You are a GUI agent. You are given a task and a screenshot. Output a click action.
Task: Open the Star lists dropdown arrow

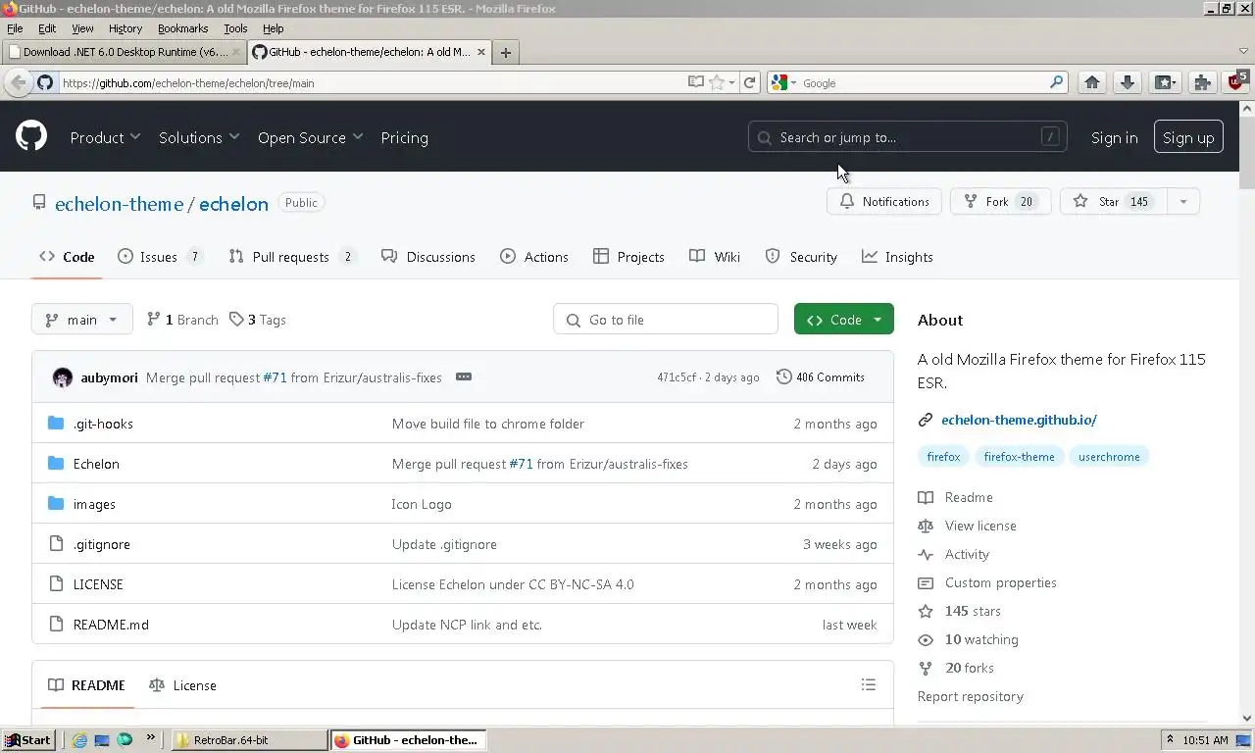(x=1183, y=202)
